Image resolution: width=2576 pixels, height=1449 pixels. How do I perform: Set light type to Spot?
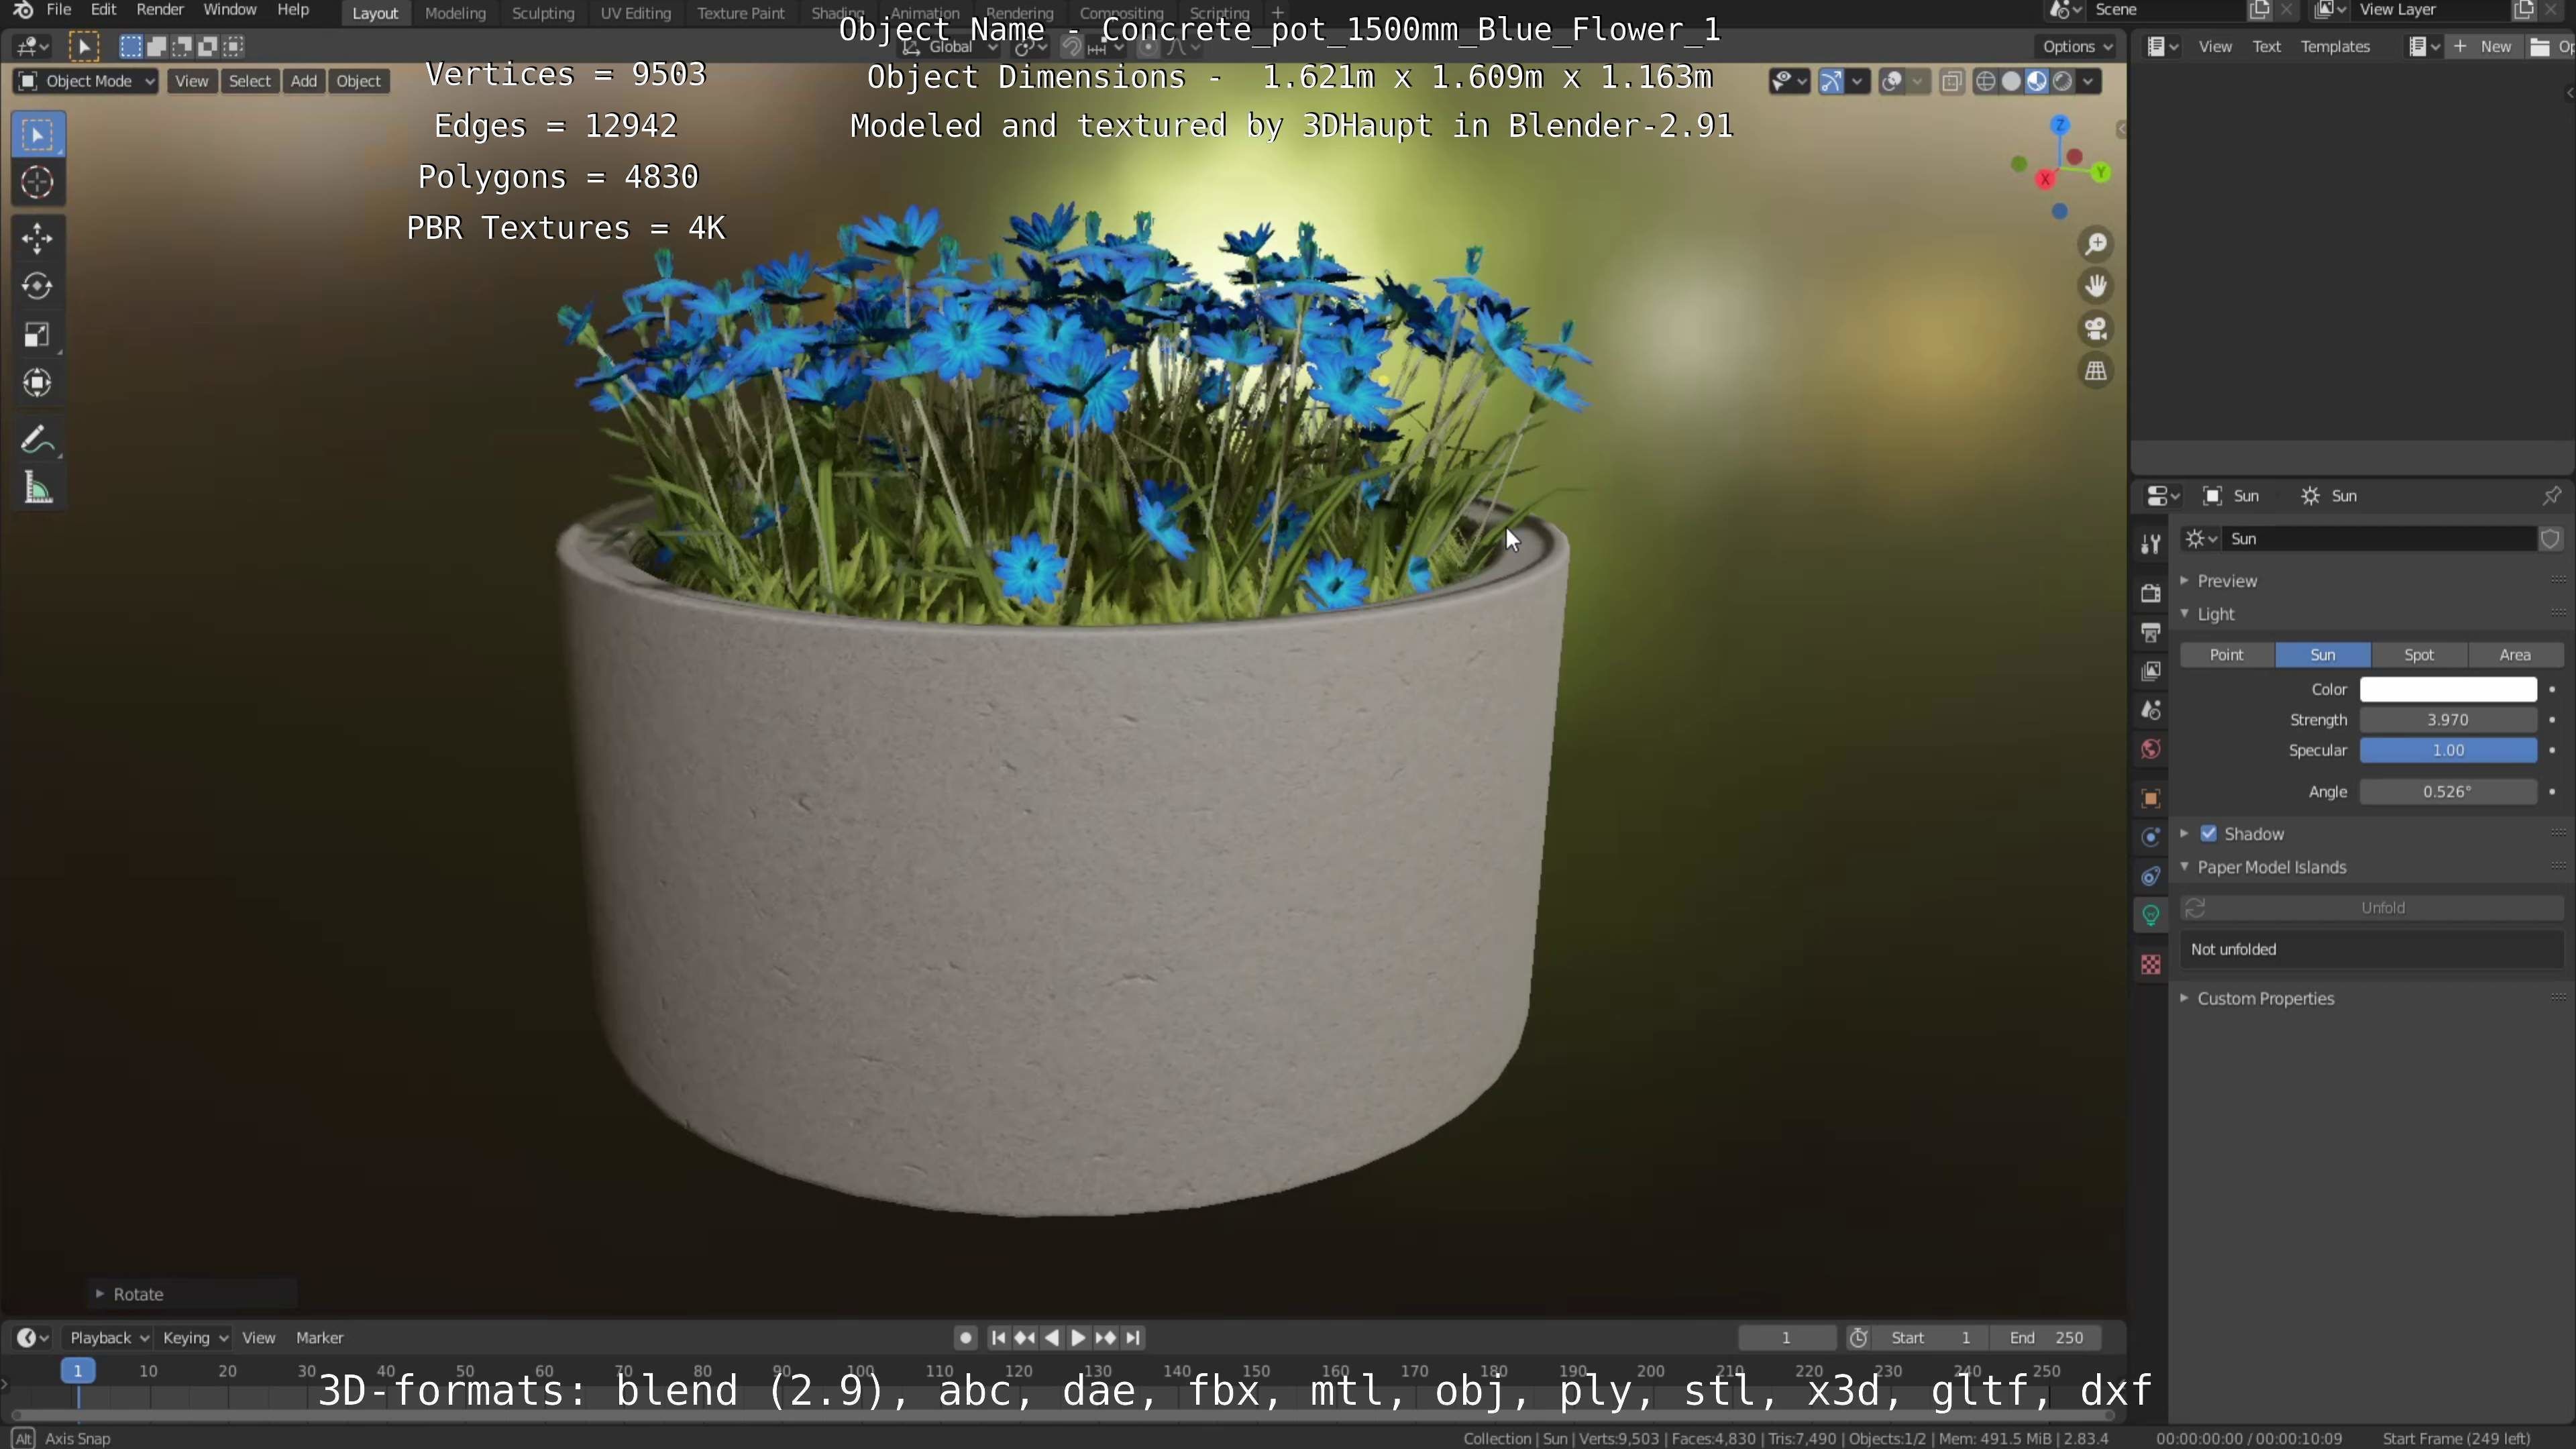tap(2418, 655)
